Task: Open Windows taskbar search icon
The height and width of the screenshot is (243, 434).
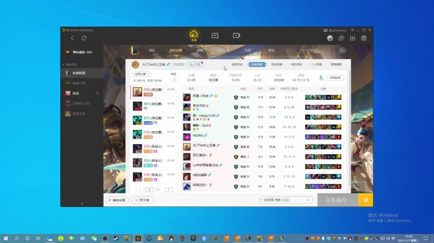Action: click(x=17, y=238)
